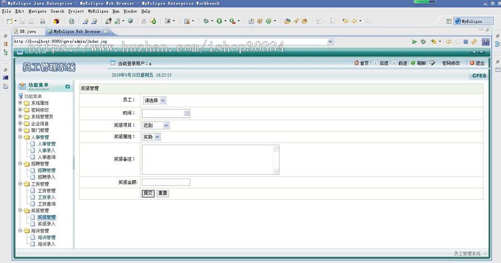Click the Run External Tools icon with red toolbox

232,21
